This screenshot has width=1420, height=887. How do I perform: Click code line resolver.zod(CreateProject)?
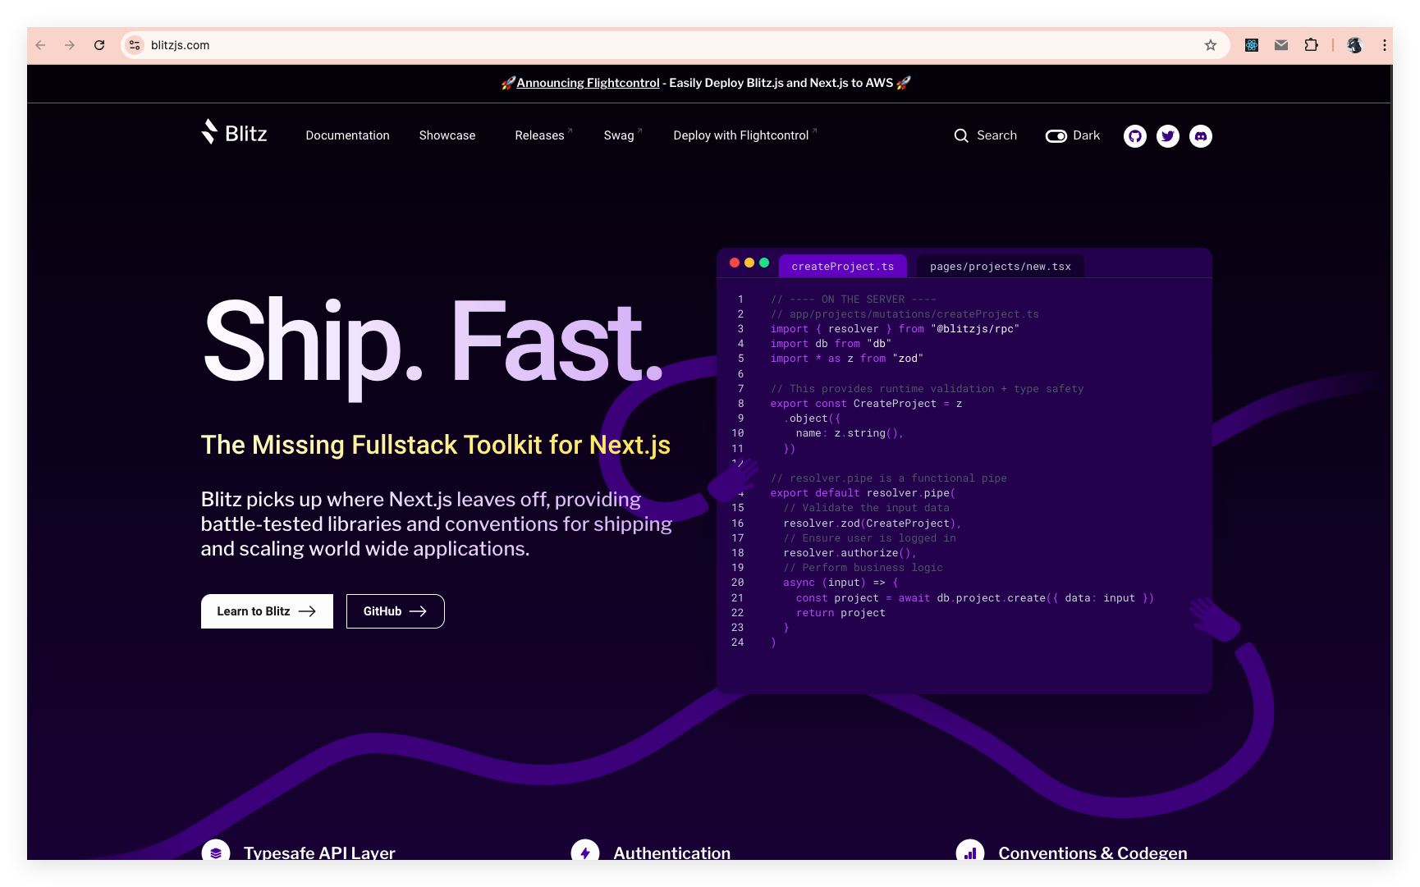click(872, 524)
